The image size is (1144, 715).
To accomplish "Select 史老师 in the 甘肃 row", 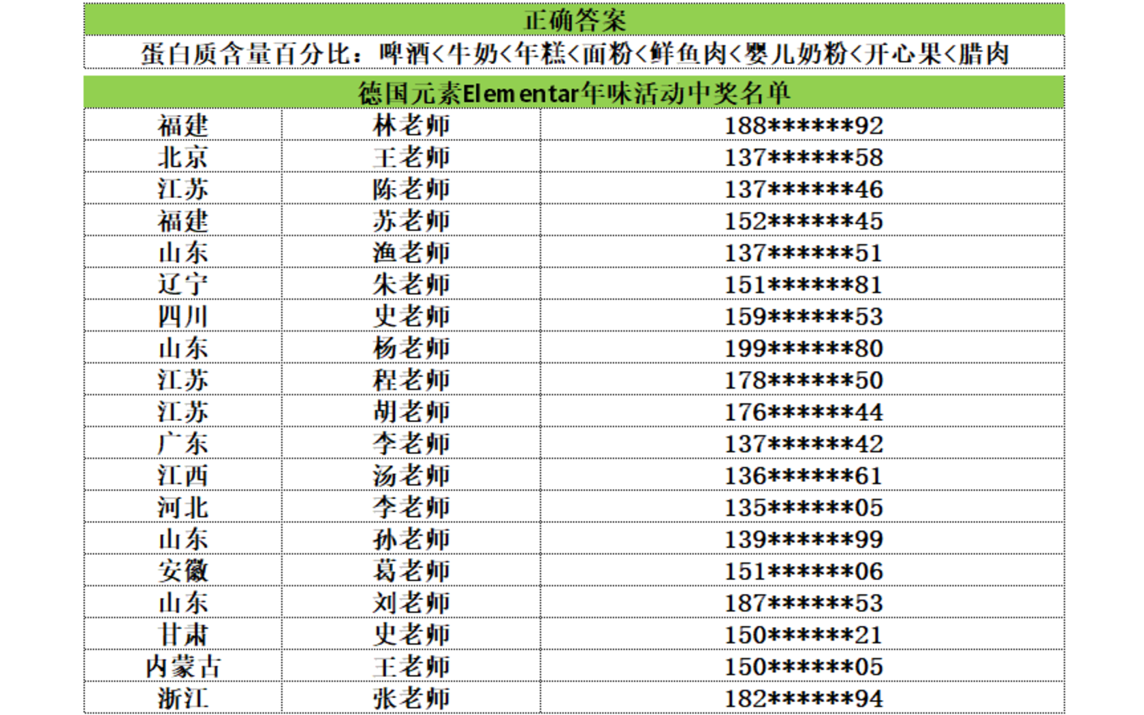I will click(411, 635).
